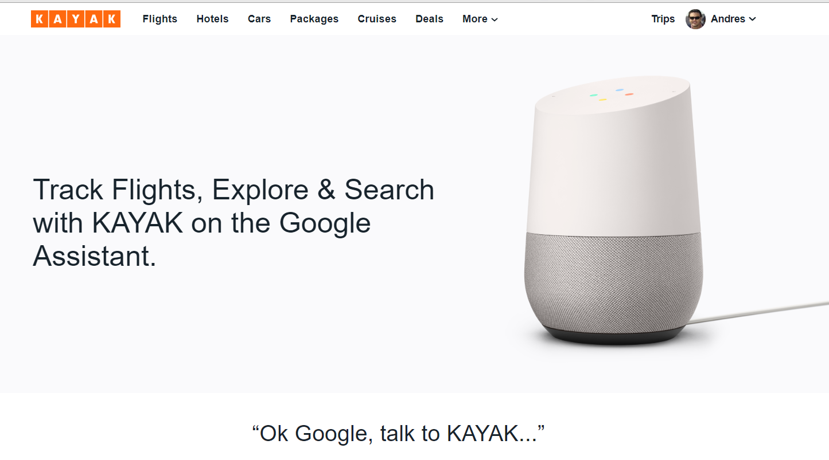Open the Hotels section
Image resolution: width=829 pixels, height=460 pixels.
coord(212,19)
